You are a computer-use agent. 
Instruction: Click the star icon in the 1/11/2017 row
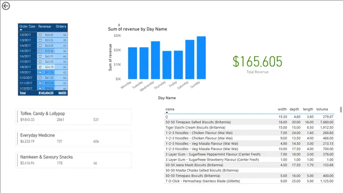point(40,83)
